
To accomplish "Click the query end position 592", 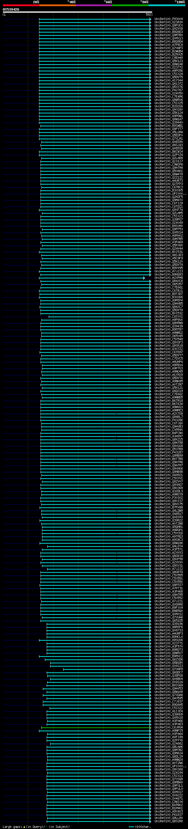I will point(148,14).
